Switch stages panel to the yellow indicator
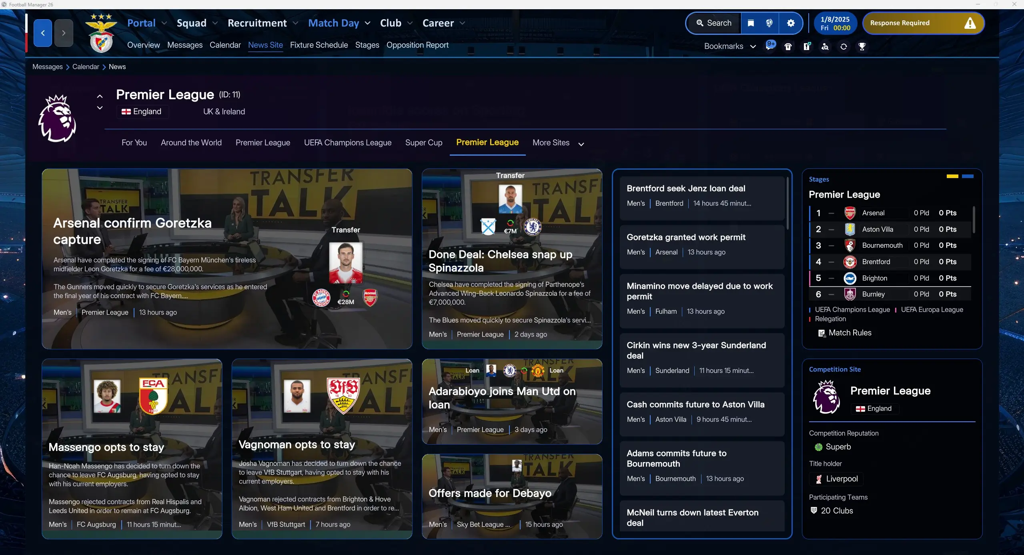The width and height of the screenshot is (1024, 555). click(952, 176)
